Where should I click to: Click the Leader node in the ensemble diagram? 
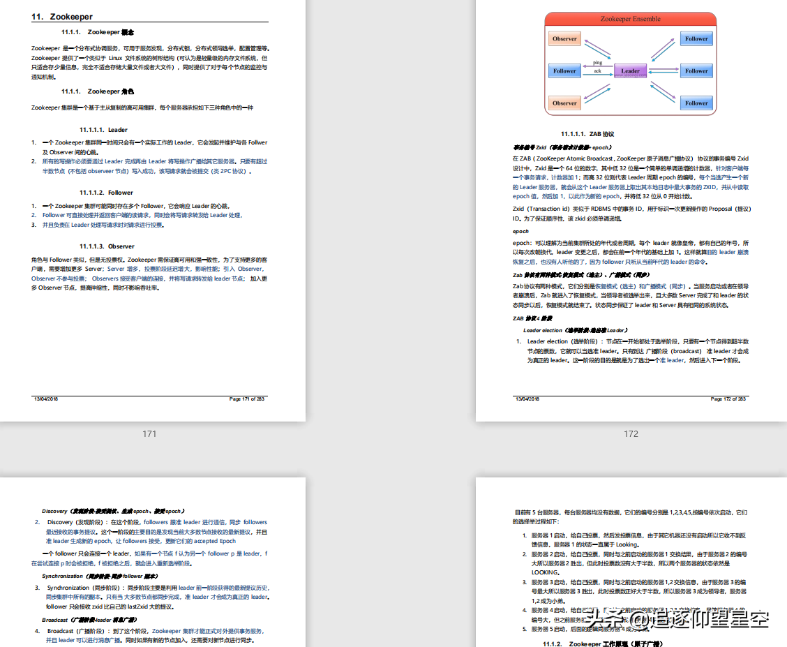pos(631,70)
